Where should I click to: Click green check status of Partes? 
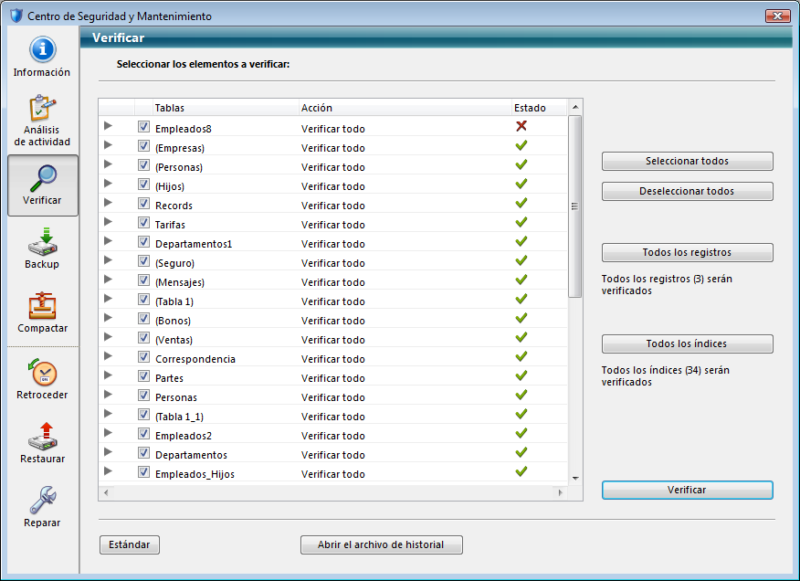click(521, 375)
